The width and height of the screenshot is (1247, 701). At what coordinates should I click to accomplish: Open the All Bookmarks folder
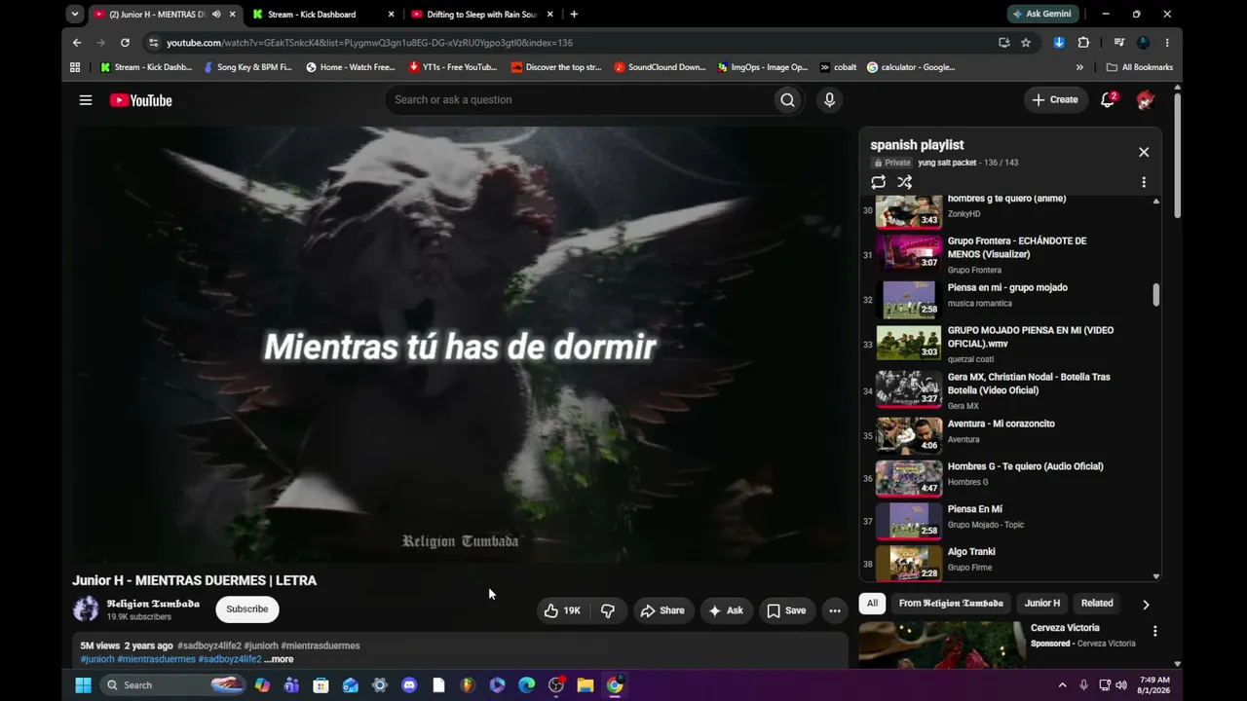tap(1140, 67)
